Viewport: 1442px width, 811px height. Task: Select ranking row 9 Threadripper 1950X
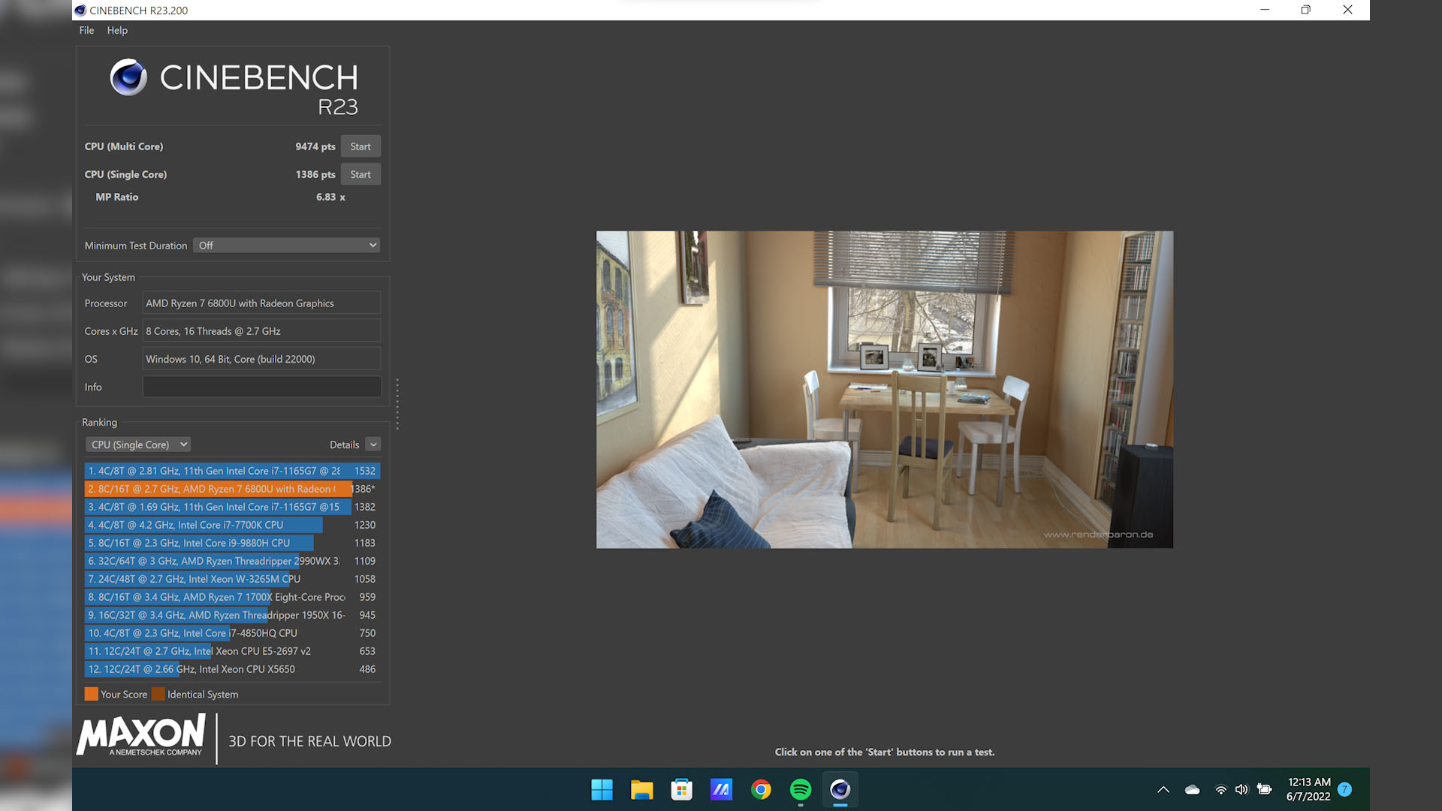[232, 615]
